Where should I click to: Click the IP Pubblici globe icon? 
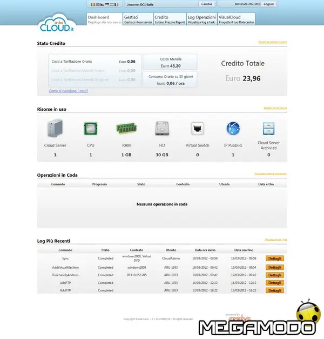tap(233, 129)
